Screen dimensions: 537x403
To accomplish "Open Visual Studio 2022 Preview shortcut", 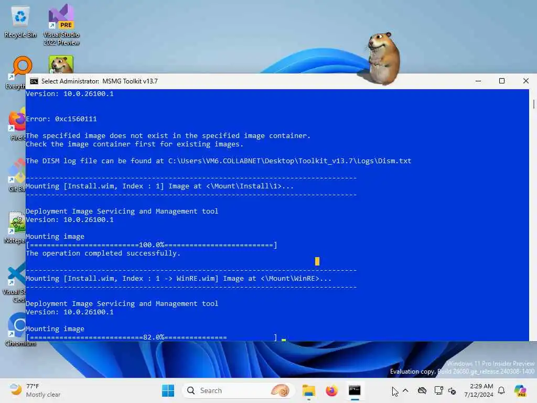I will (61, 25).
